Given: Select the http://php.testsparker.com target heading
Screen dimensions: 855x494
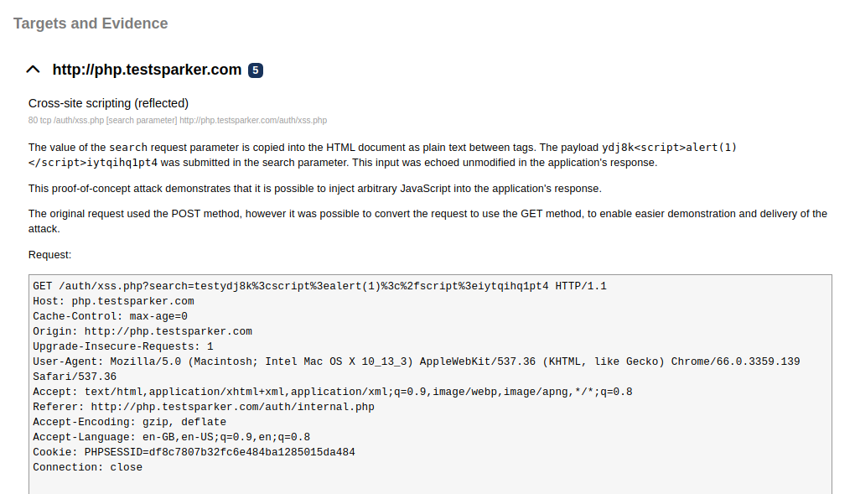Looking at the screenshot, I should [147, 70].
